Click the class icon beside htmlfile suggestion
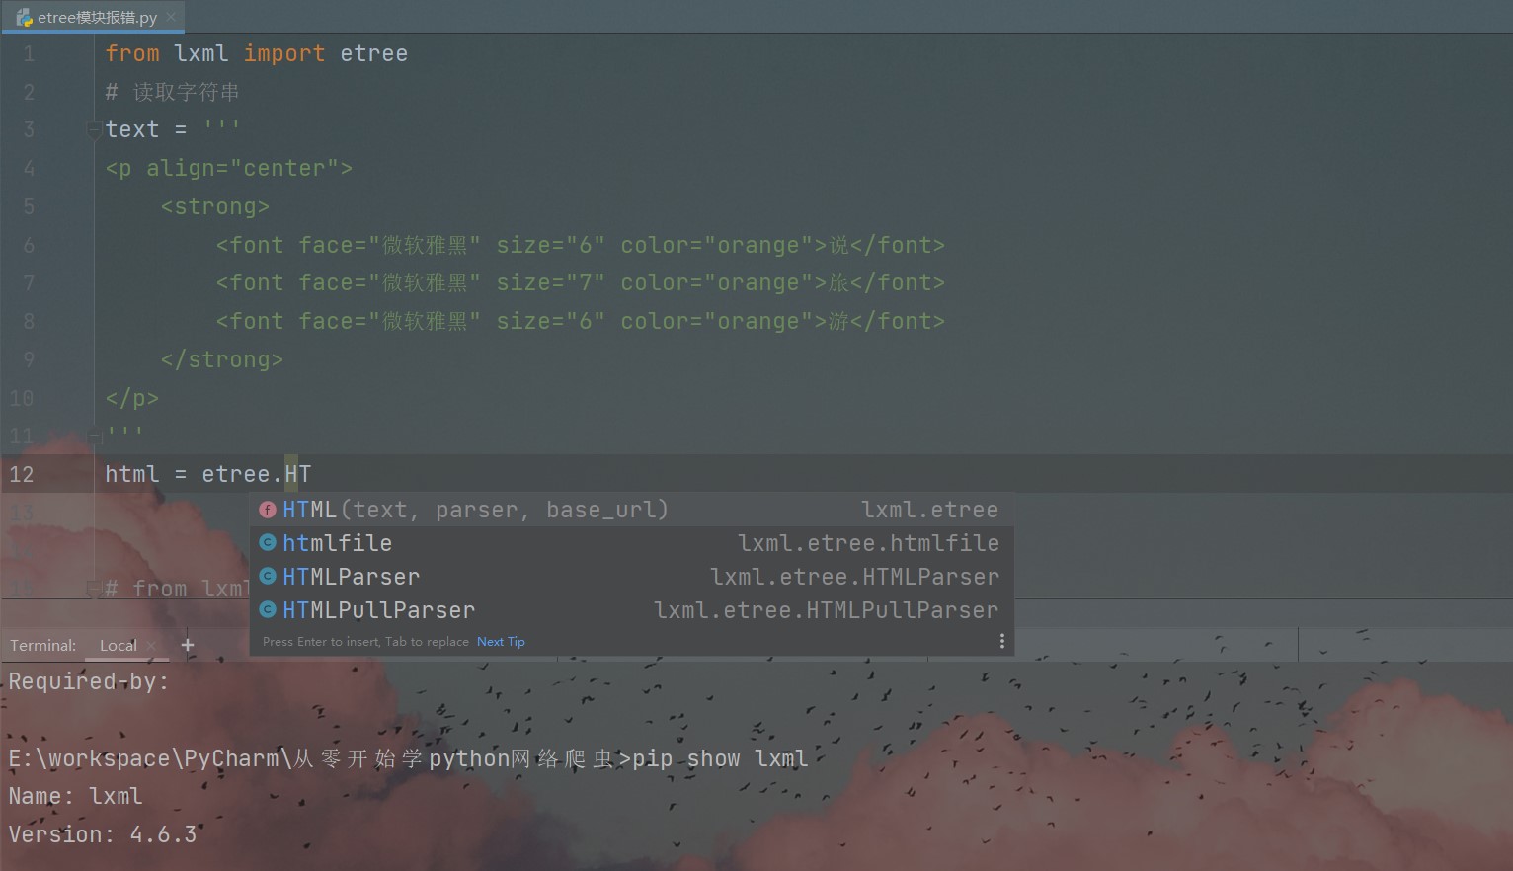 tap(268, 542)
